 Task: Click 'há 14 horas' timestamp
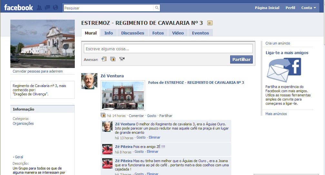point(116,116)
